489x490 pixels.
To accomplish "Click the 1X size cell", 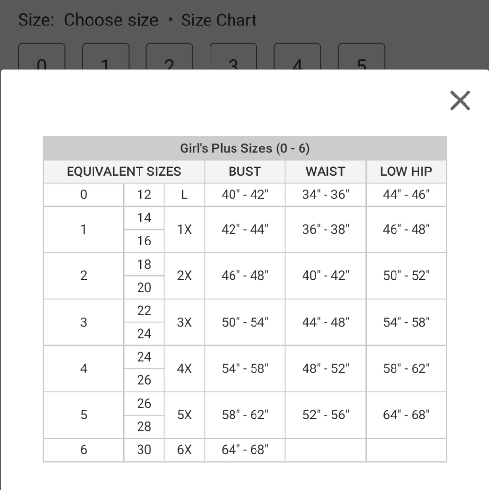I will coord(184,229).
